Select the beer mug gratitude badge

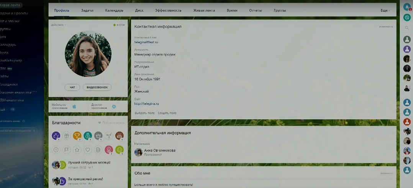pyautogui.click(x=98, y=150)
